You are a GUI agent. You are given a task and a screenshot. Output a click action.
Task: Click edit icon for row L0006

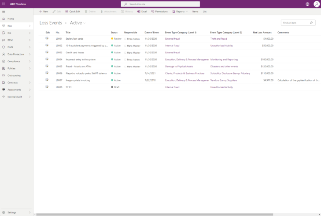pos(47,73)
